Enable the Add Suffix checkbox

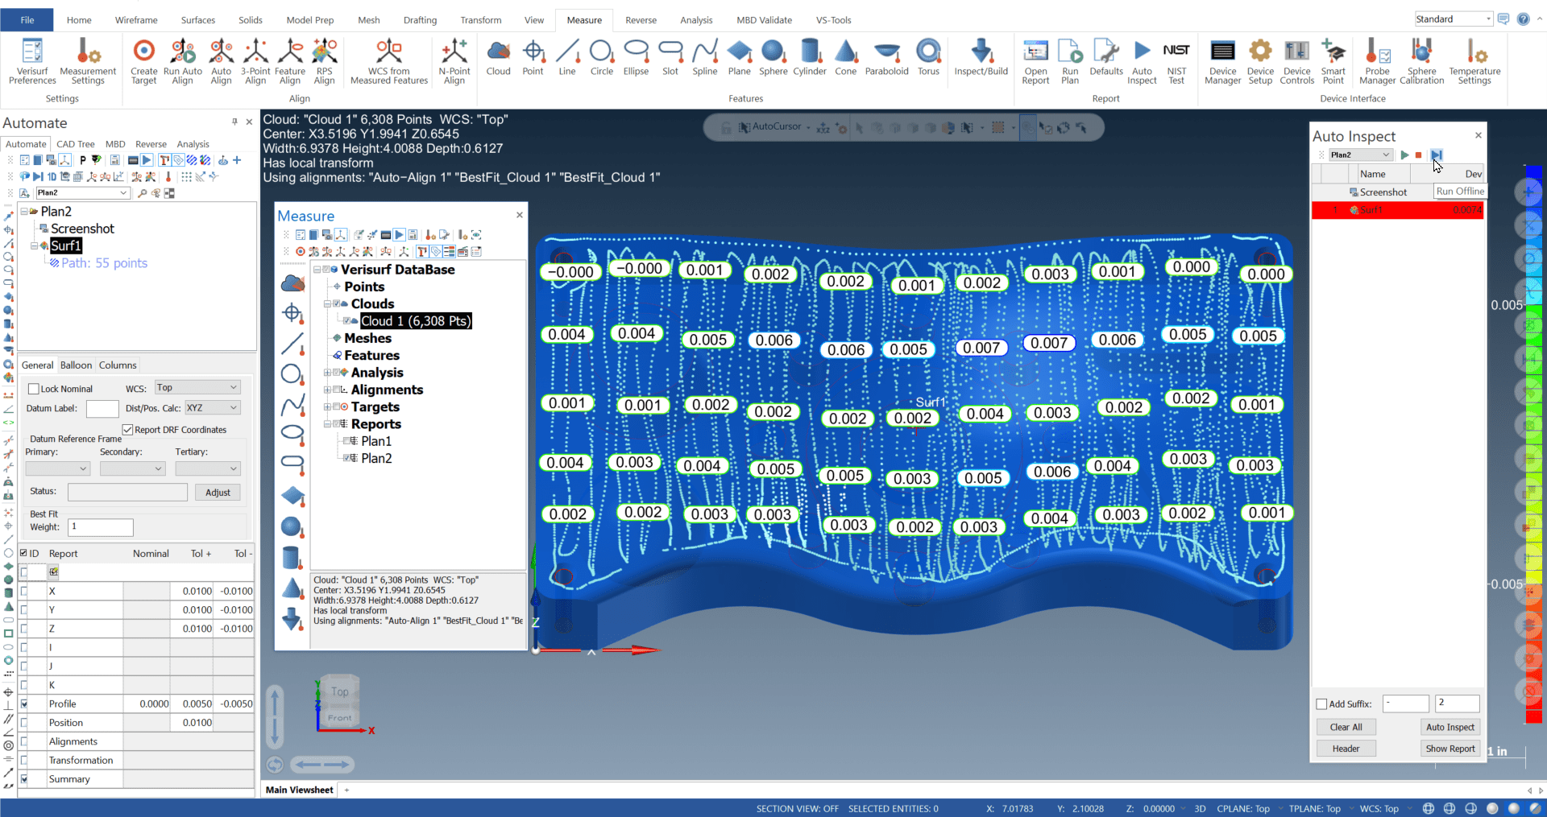click(x=1321, y=704)
